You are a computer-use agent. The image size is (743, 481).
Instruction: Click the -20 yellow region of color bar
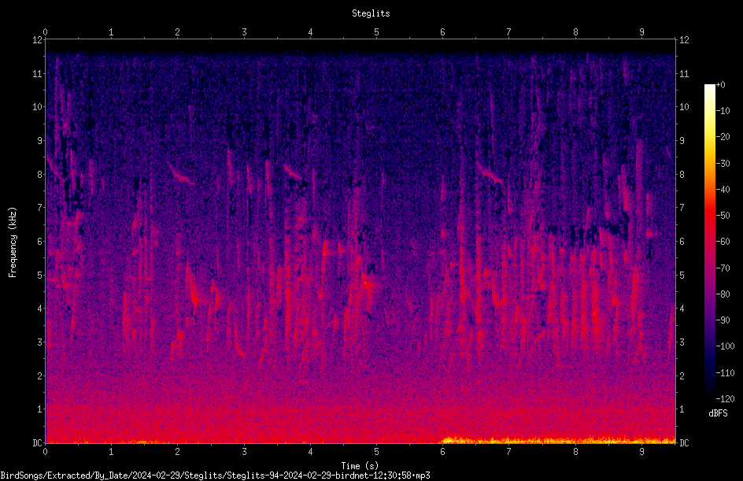709,137
